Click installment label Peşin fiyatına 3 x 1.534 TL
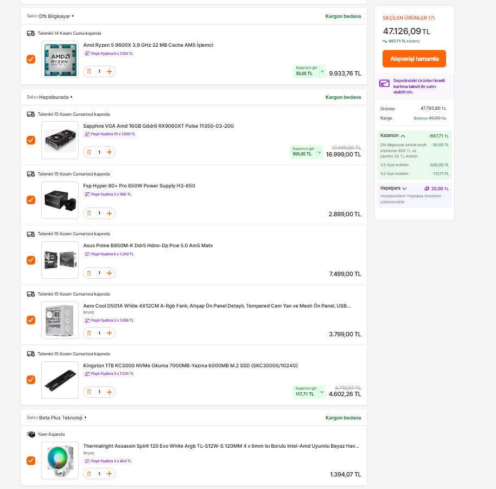The height and width of the screenshot is (489, 496). click(x=109, y=374)
